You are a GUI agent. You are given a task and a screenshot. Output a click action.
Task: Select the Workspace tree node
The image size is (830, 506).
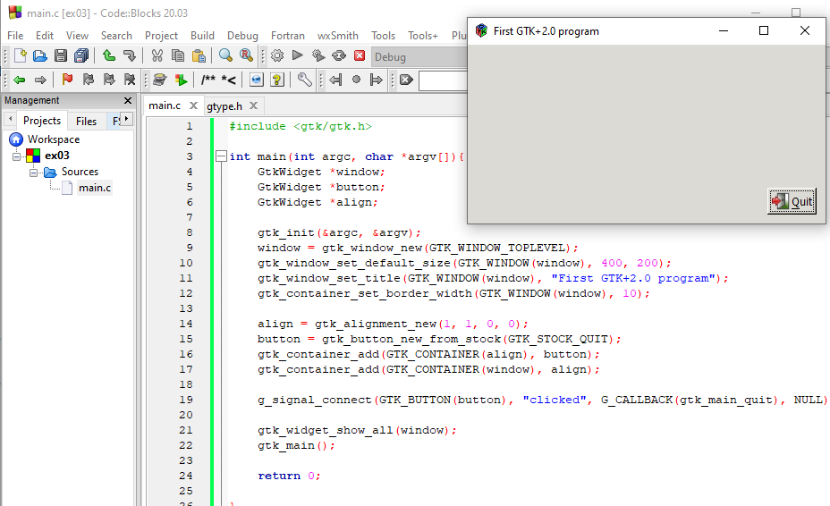point(54,139)
